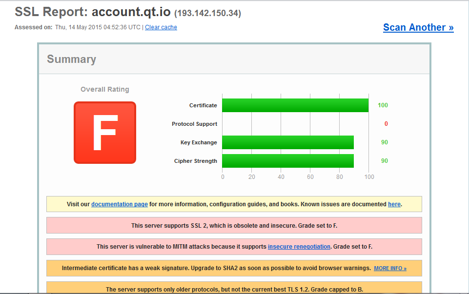Click the Cipher Strength score value 90
Image resolution: width=469 pixels, height=294 pixels.
385,161
